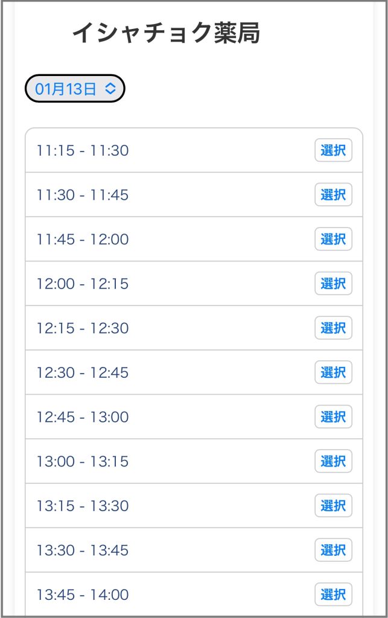Click 選択 beside 12:30 - 12:45

pos(333,372)
